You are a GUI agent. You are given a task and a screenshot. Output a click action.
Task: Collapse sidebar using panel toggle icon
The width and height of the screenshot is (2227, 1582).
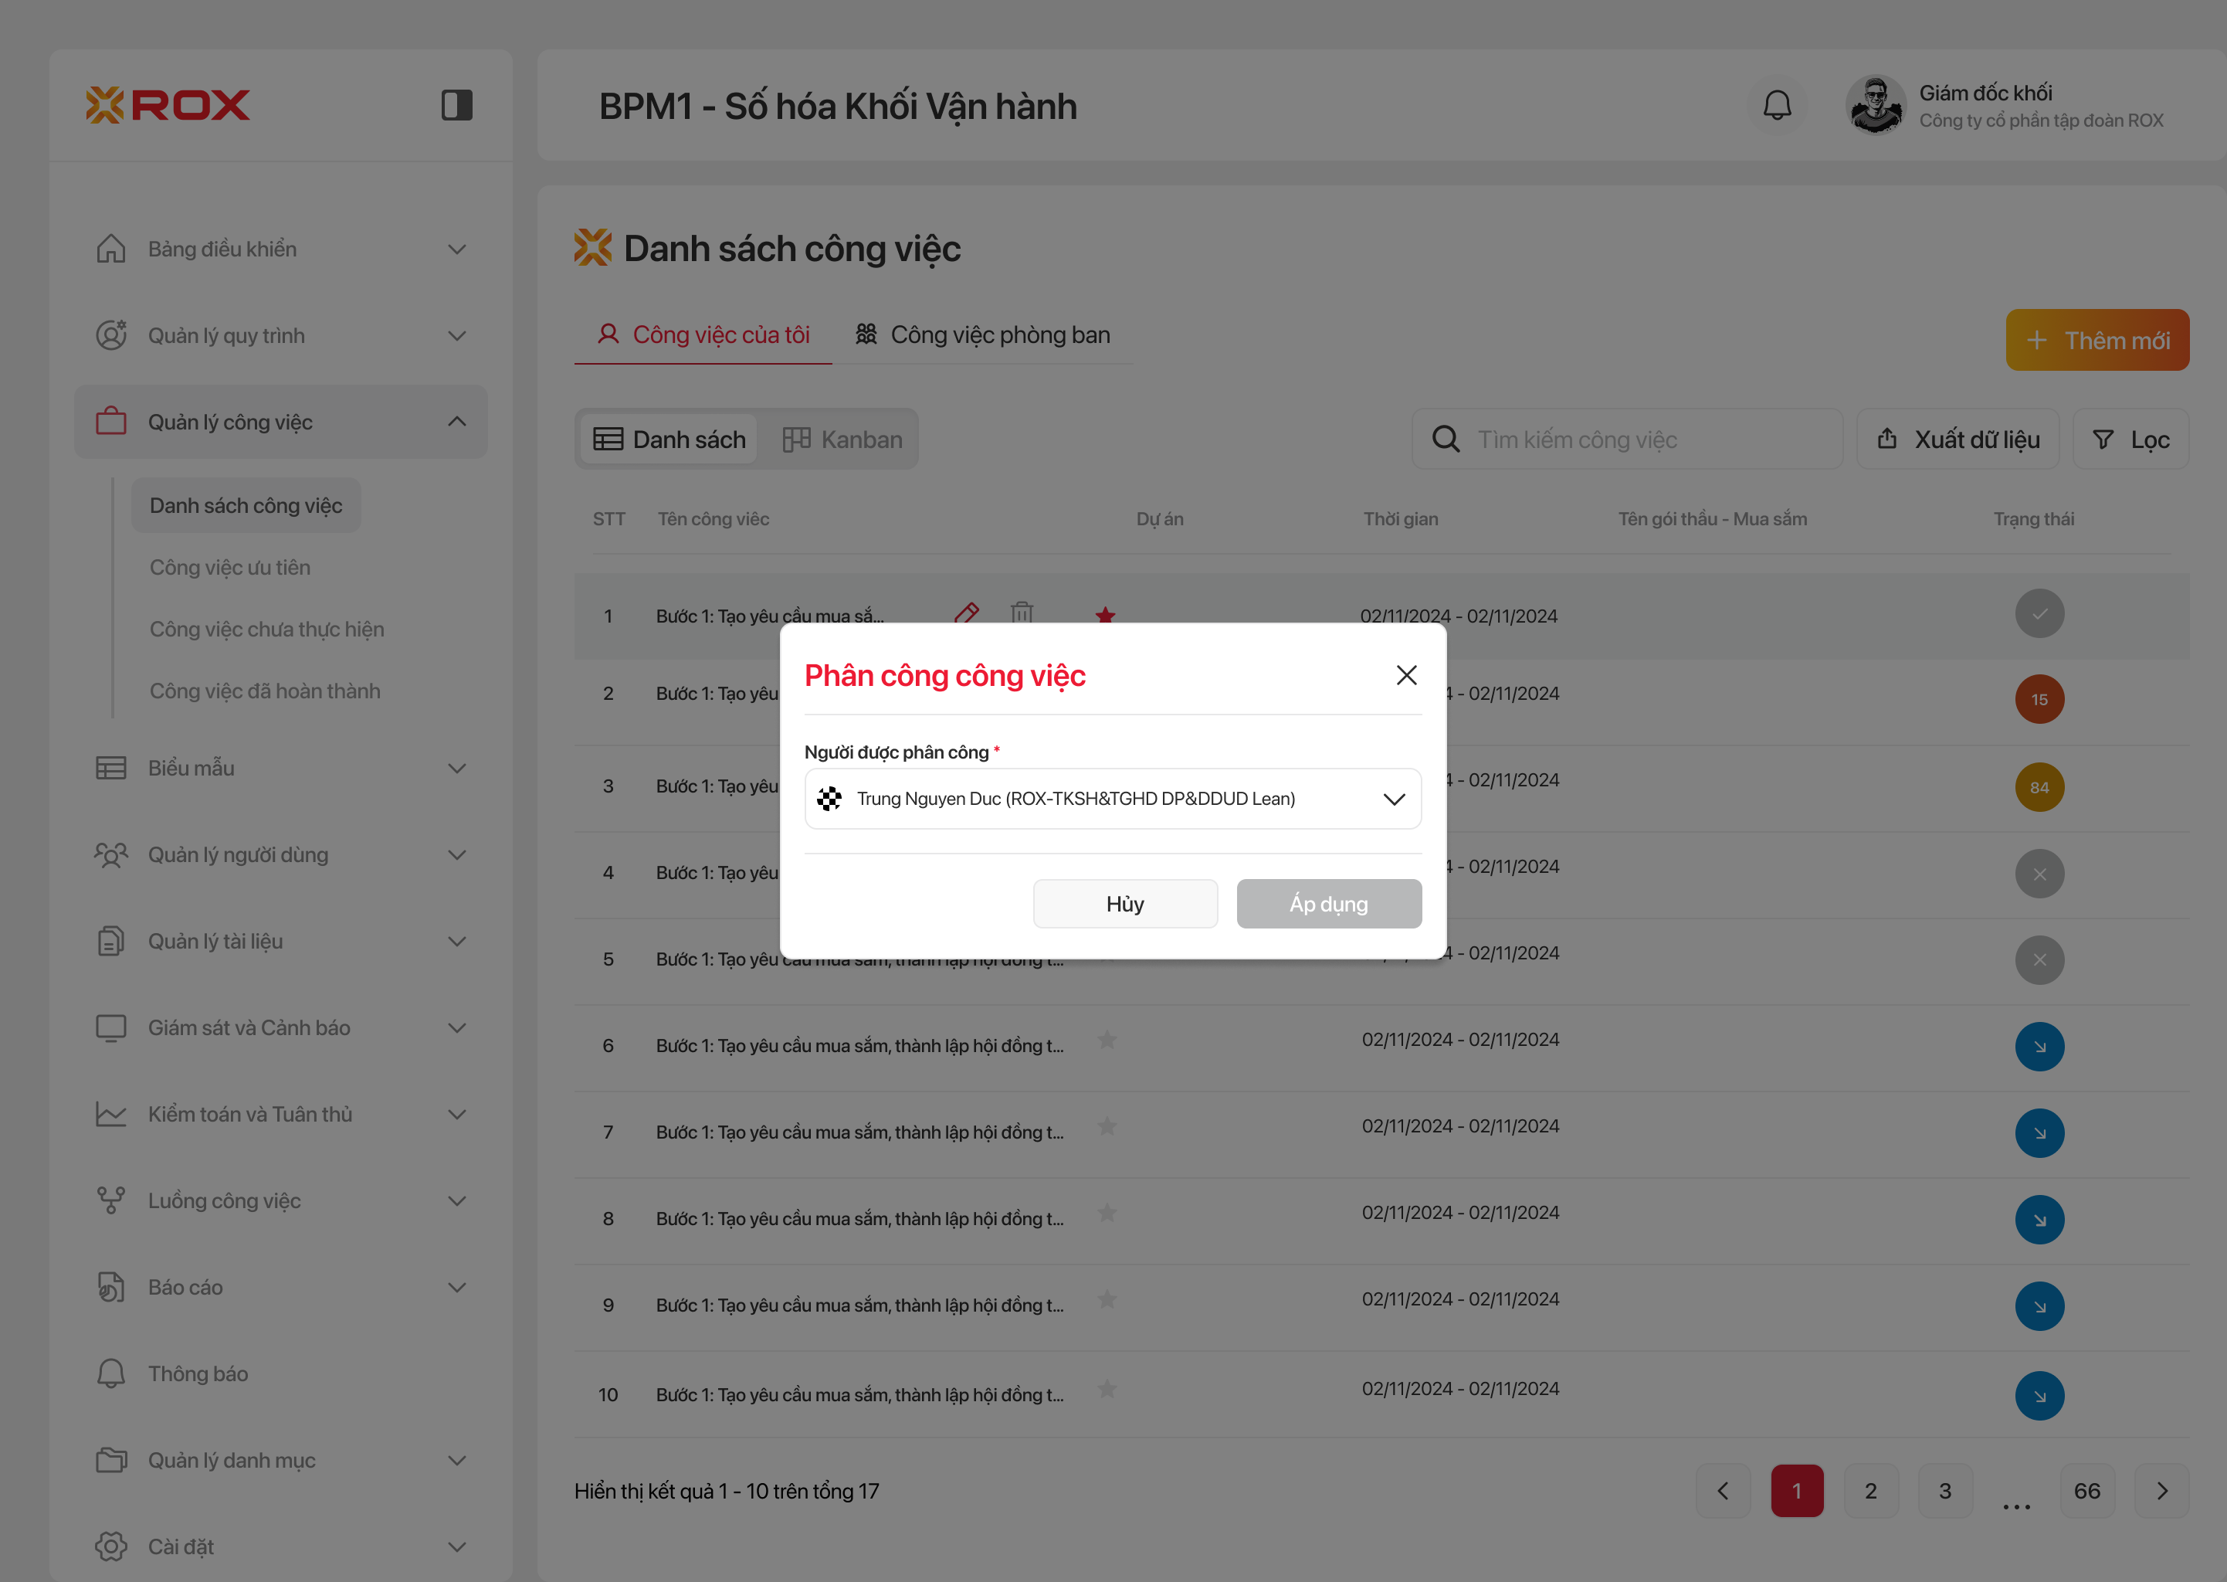coord(456,105)
